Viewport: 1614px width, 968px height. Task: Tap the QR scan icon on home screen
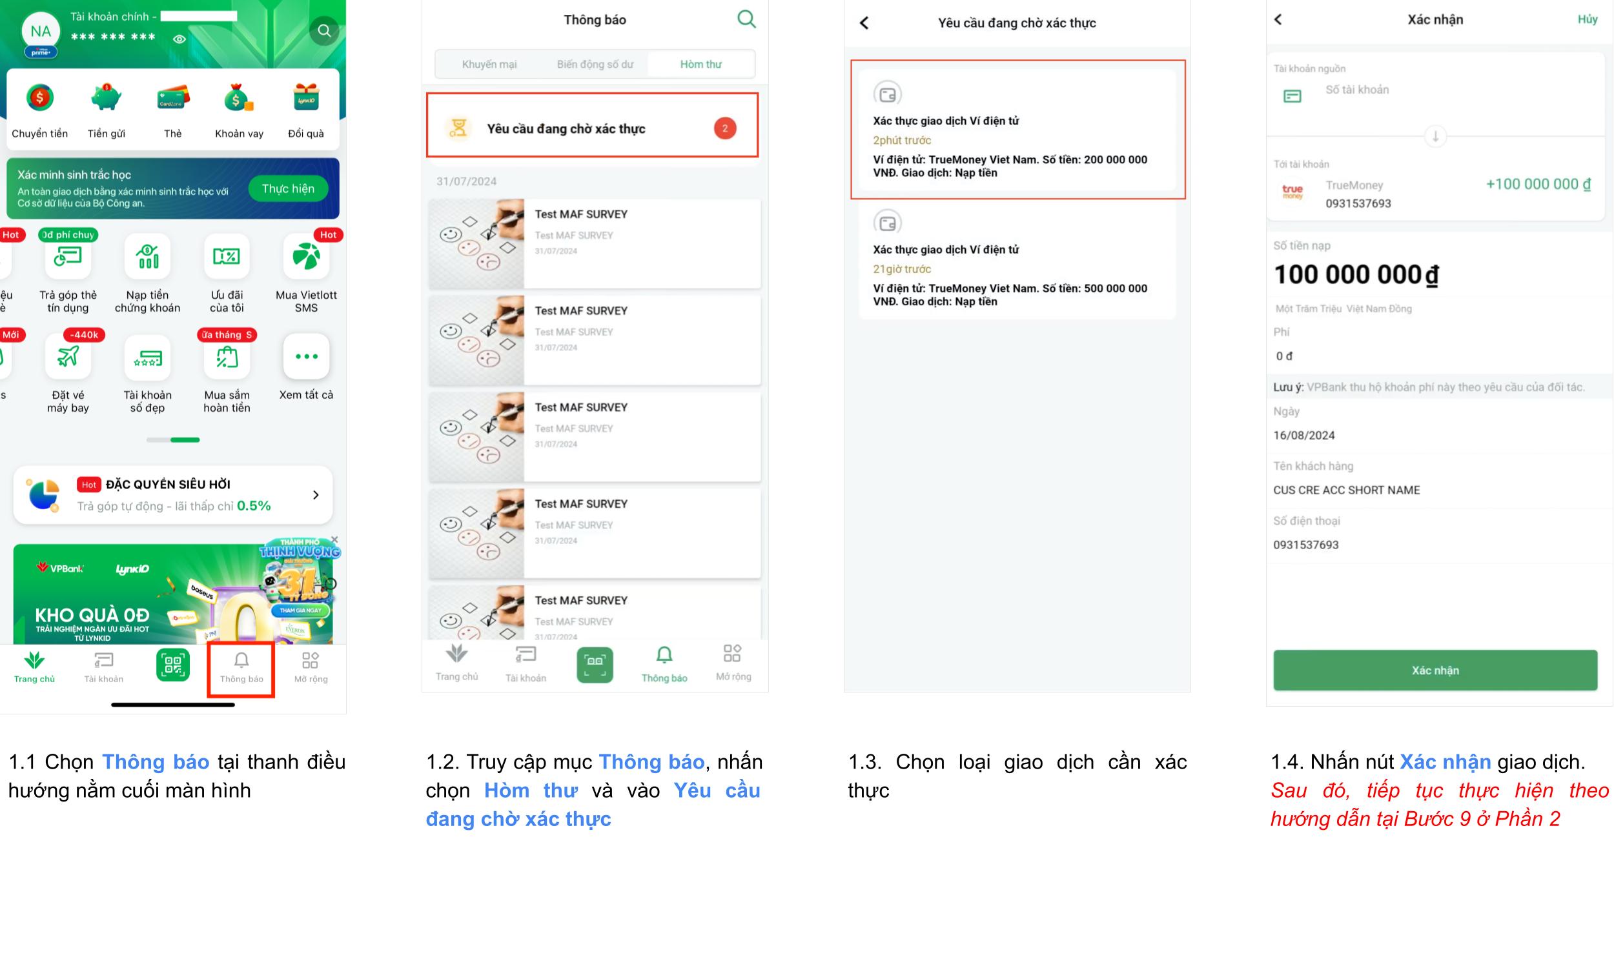click(x=173, y=665)
